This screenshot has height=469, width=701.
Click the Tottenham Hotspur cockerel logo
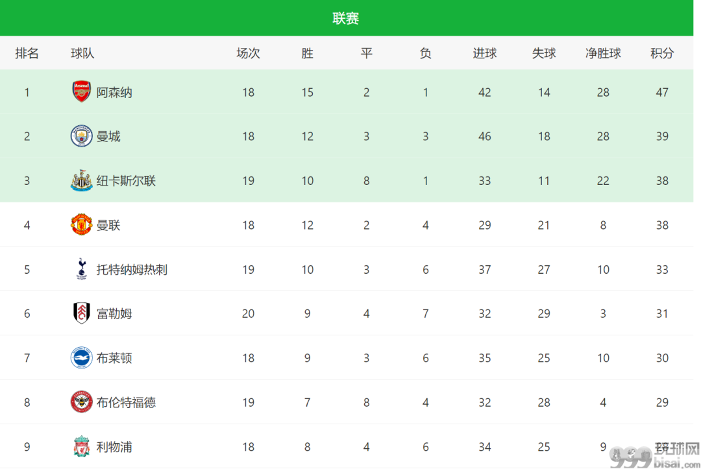(x=81, y=269)
